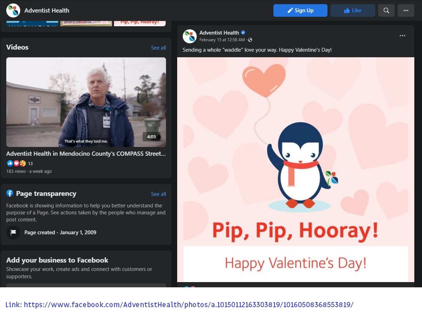Open the Adventist Health Mendocino video title
The image size is (422, 317).
click(86, 154)
